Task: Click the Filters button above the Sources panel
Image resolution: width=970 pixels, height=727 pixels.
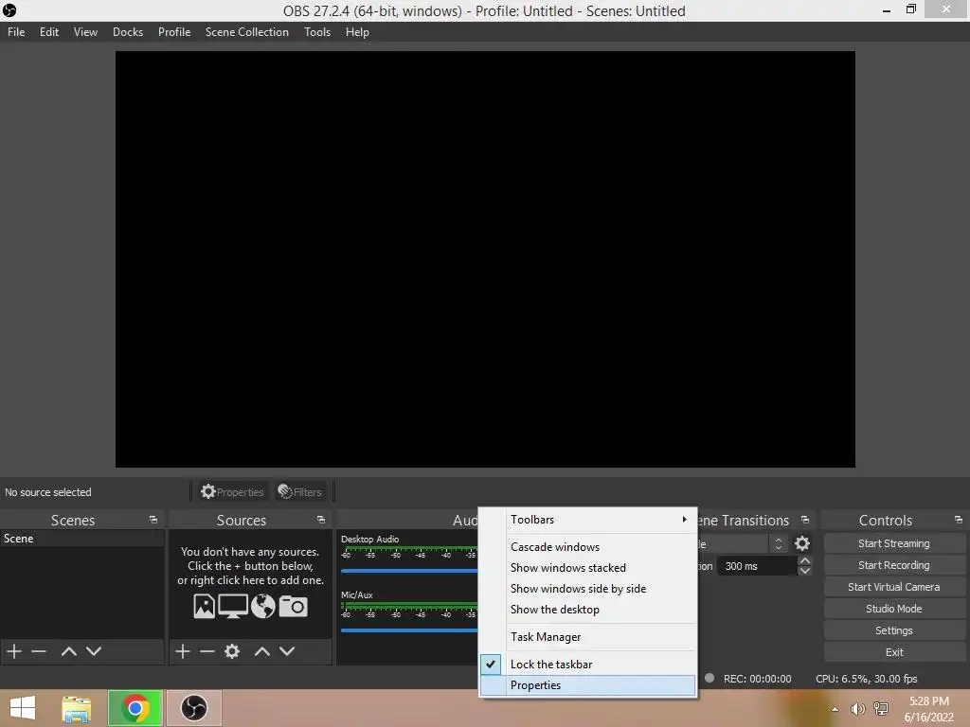Action: (x=300, y=492)
